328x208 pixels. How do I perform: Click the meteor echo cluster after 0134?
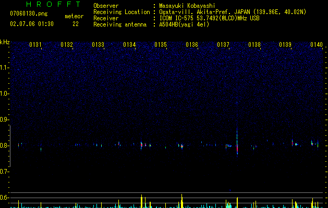point(142,145)
